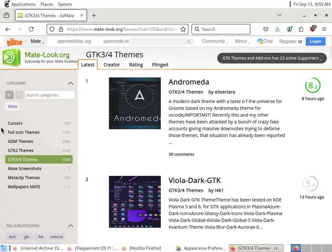Image resolution: width=332 pixels, height=252 pixels.
Task: Click the uBlock Origin extension icon
Action: tap(313, 29)
